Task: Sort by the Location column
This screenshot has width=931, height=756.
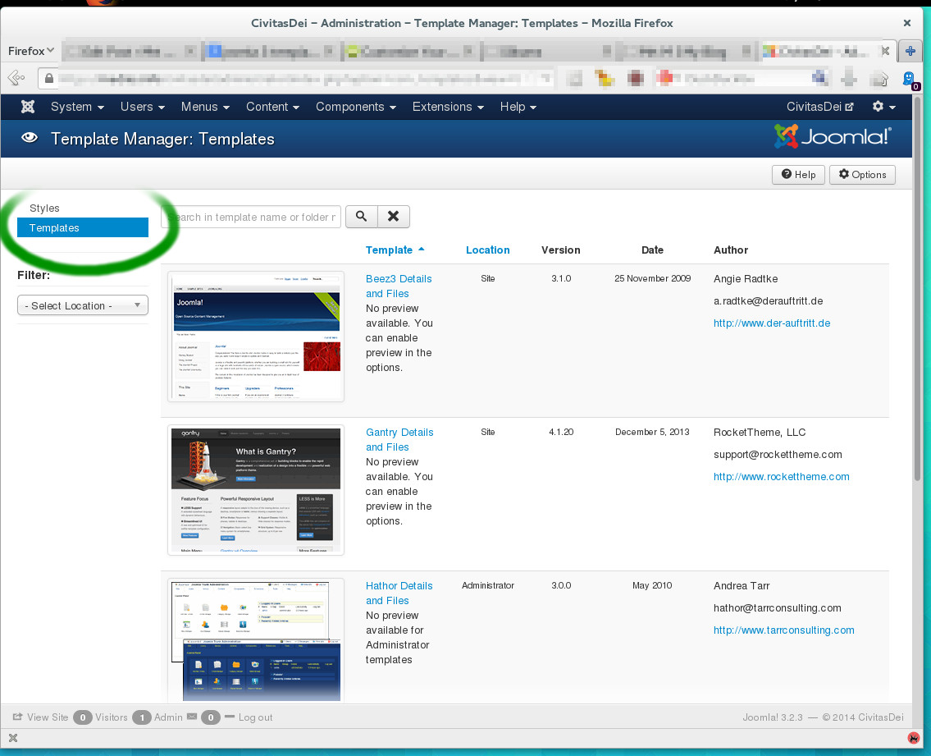Action: (487, 250)
